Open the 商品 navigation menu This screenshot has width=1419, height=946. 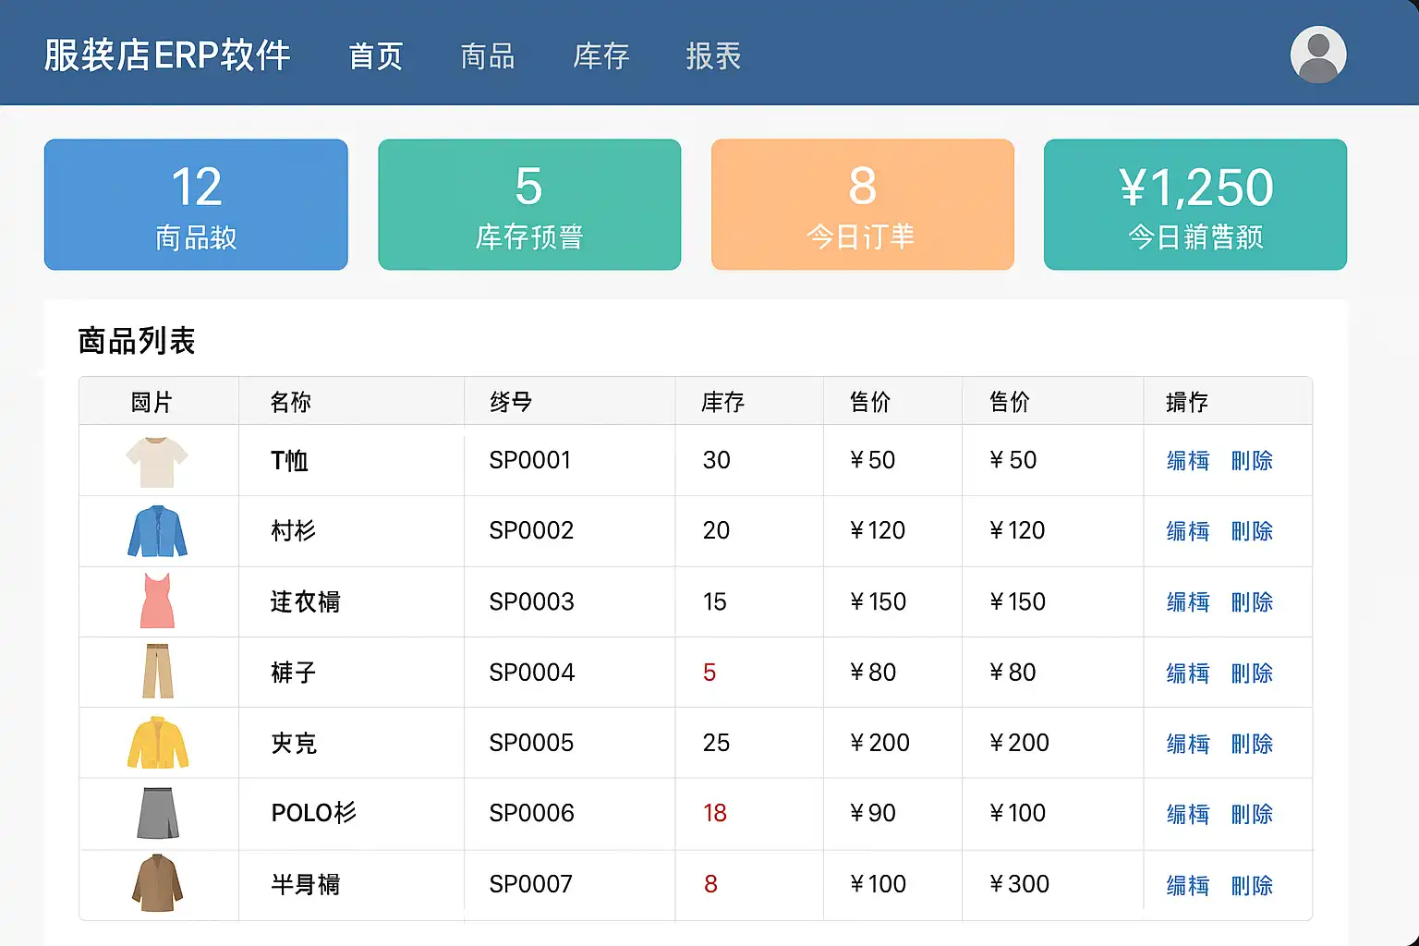click(488, 56)
